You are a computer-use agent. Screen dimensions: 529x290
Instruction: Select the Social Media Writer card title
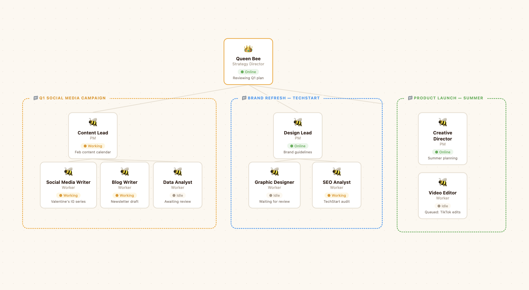(x=68, y=182)
